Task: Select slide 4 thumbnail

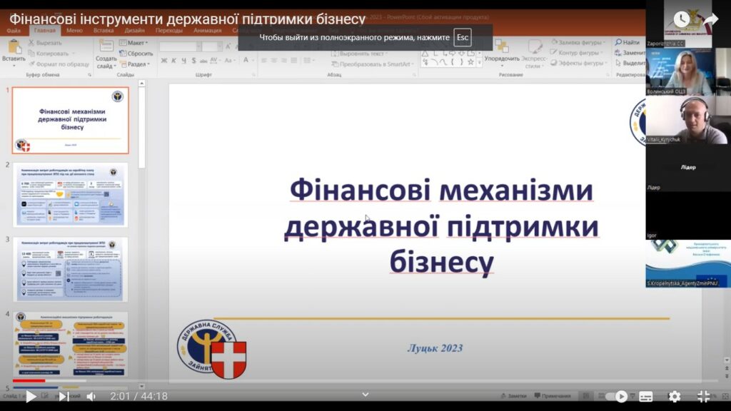Action: 71,344
